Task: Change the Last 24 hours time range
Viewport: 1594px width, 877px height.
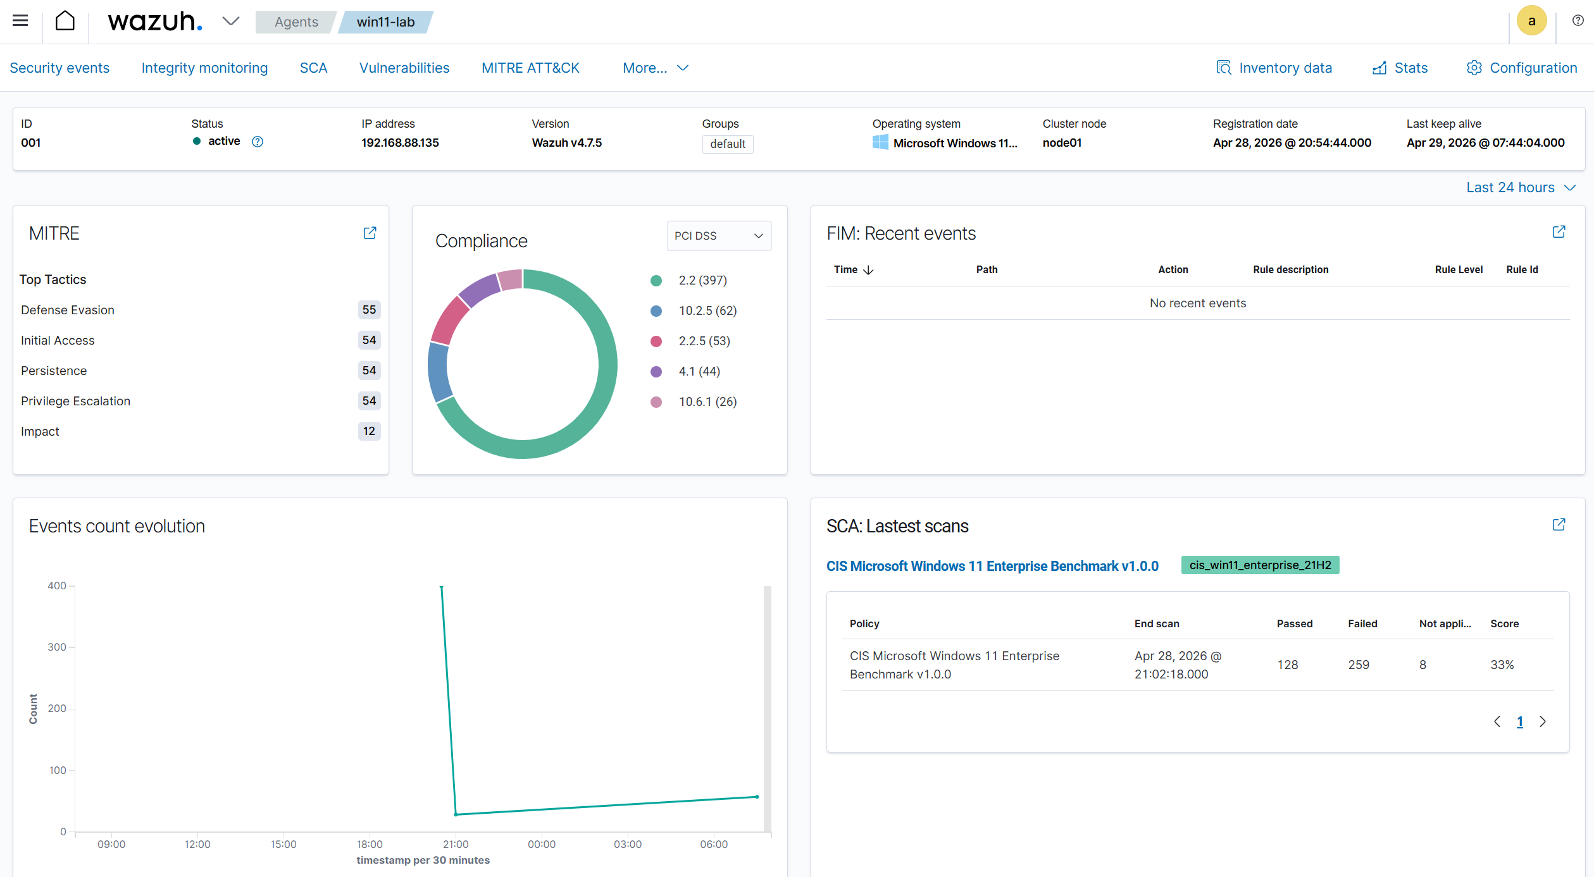Action: coord(1521,188)
